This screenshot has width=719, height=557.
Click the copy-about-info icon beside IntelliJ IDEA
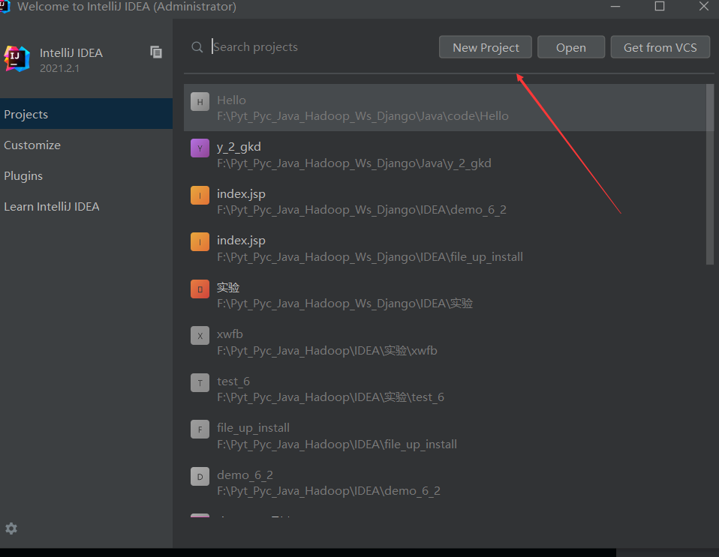pos(156,52)
